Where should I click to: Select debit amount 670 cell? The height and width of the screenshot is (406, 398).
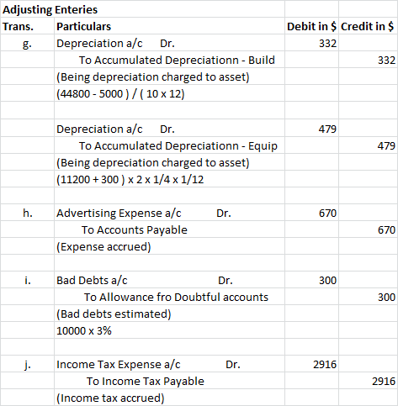point(311,213)
